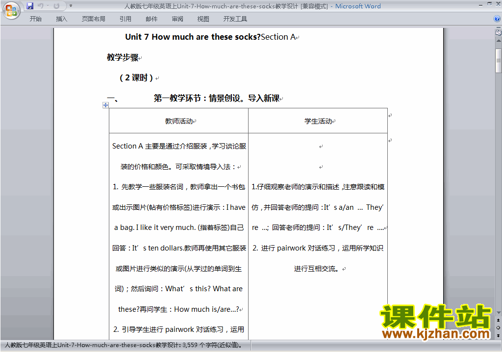Click the line 'a bag. I like it very much.'
This screenshot has height=352, width=502.
[179, 227]
